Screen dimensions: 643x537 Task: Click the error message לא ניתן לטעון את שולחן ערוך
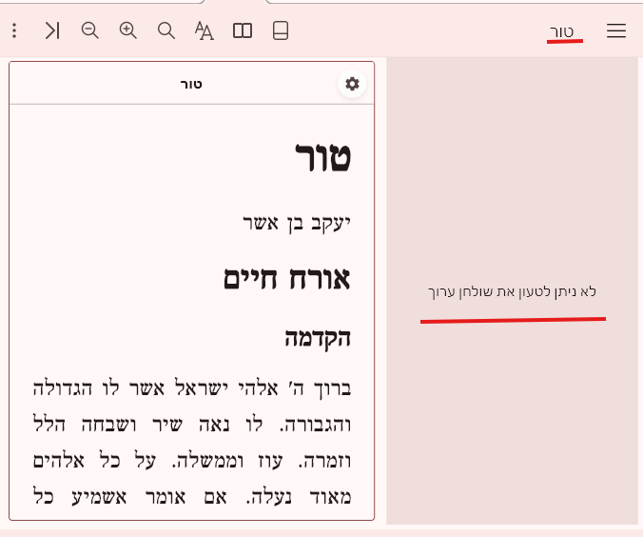click(512, 292)
